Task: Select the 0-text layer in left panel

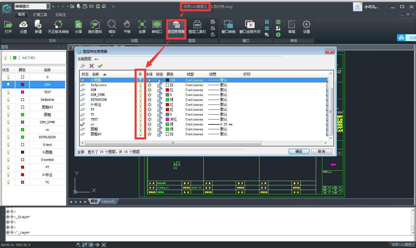Action: 47,145
